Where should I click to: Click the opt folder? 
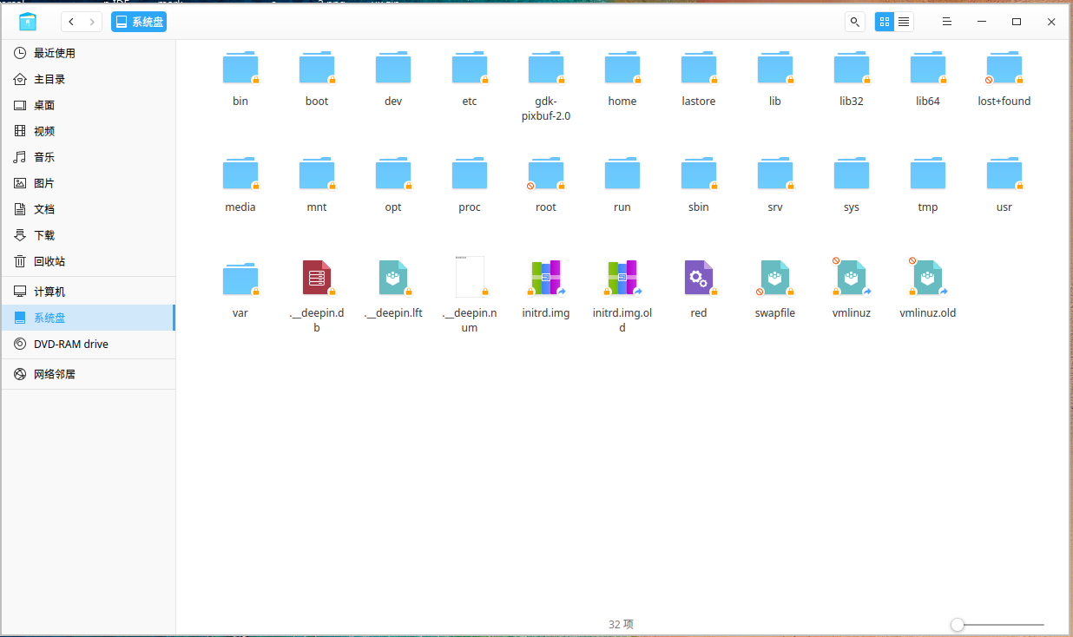click(x=393, y=174)
